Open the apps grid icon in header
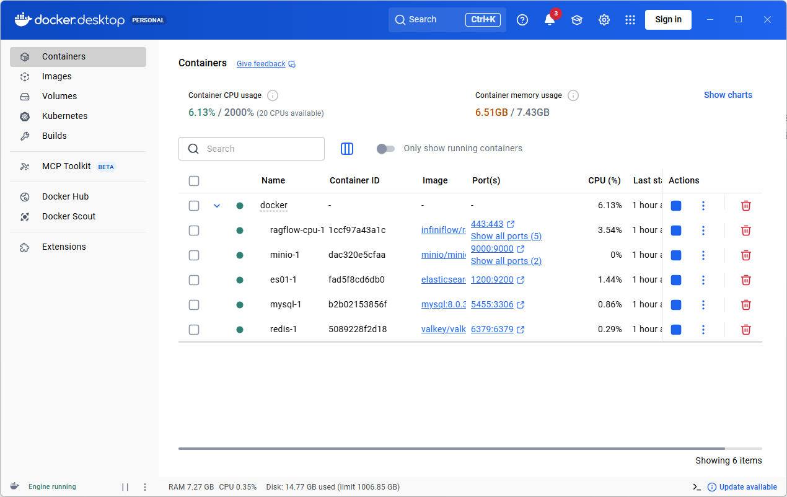The height and width of the screenshot is (497, 787). coord(630,20)
